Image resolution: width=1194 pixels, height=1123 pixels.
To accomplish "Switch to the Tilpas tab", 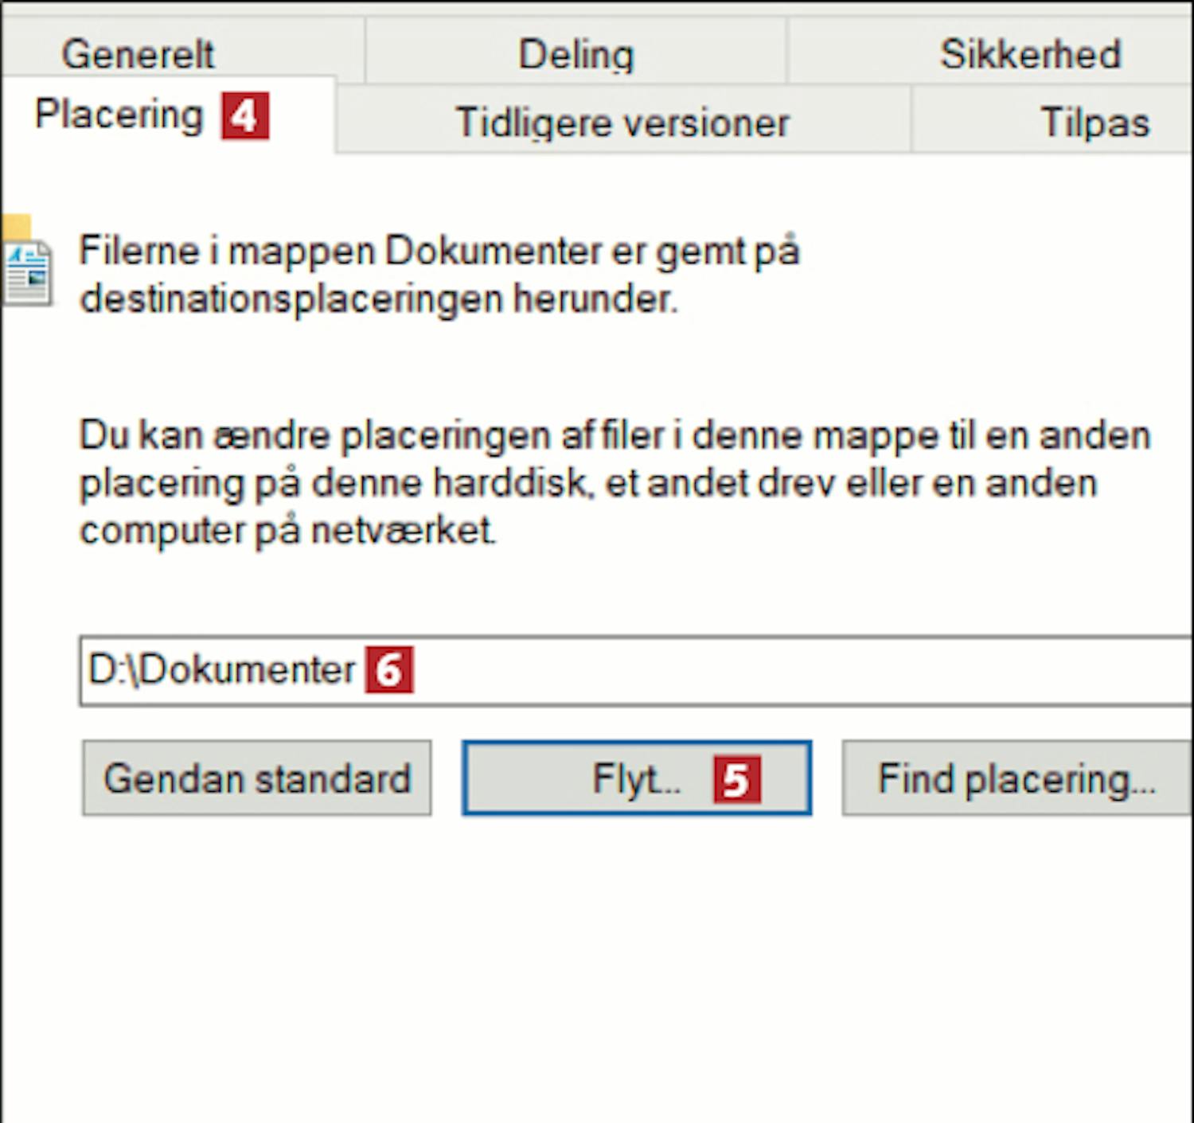I will pos(1094,123).
